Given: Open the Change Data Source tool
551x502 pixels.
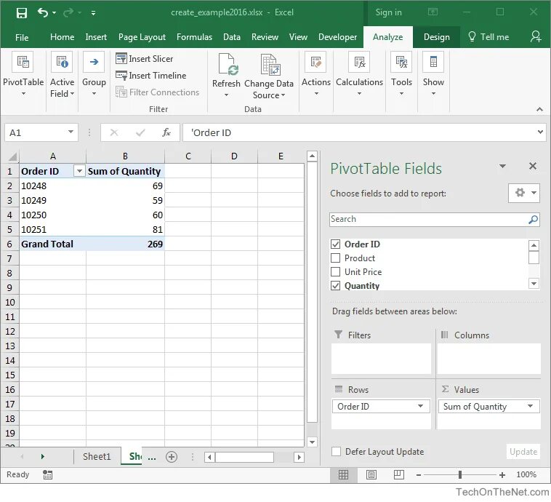Looking at the screenshot, I should point(269,76).
